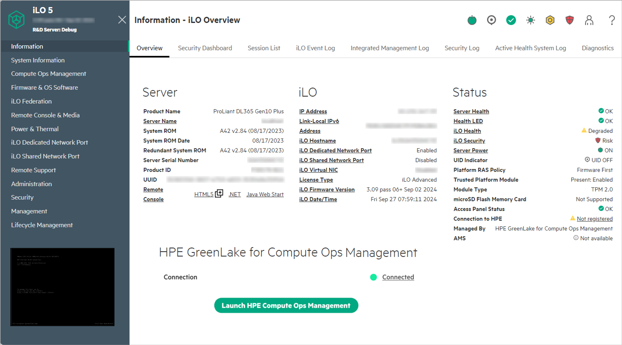Select the Overview tab

point(149,48)
